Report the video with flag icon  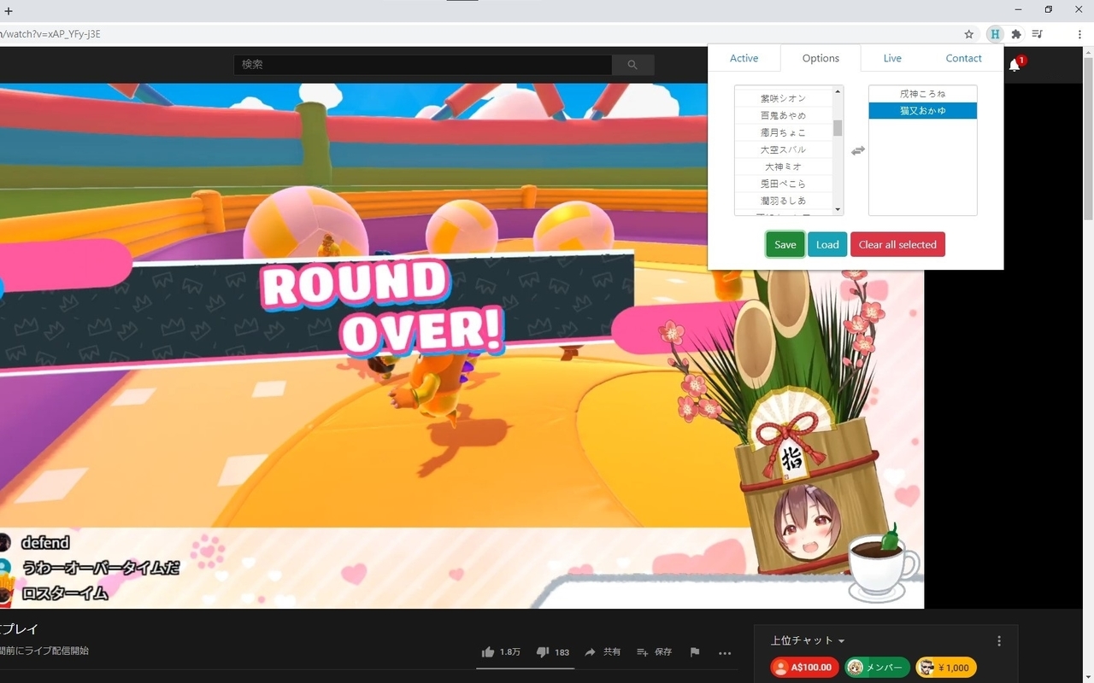click(695, 652)
